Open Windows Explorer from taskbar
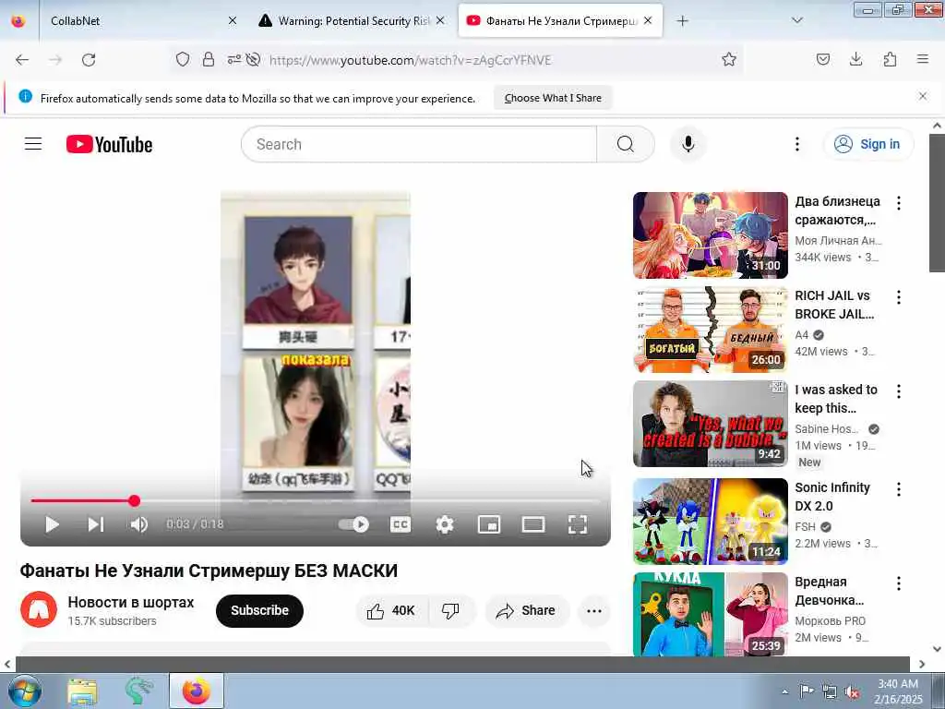Viewport: 945px width, 709px height. [x=82, y=691]
